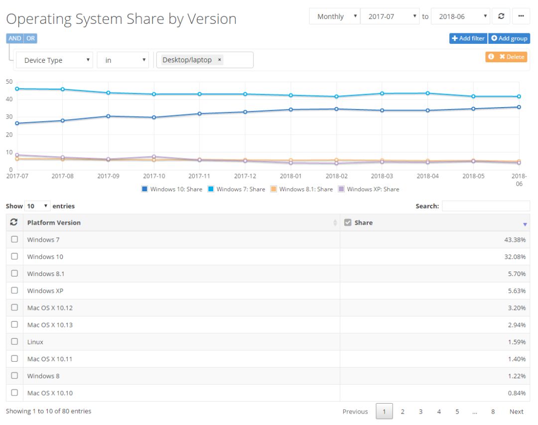The height and width of the screenshot is (425, 538).
Task: Check the Windows 7 row checkbox
Action: (14, 239)
